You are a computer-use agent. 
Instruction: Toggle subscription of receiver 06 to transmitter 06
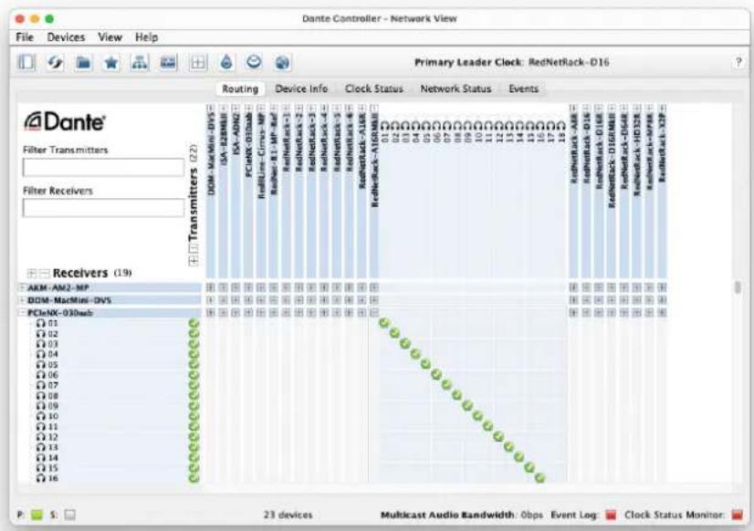coord(436,374)
